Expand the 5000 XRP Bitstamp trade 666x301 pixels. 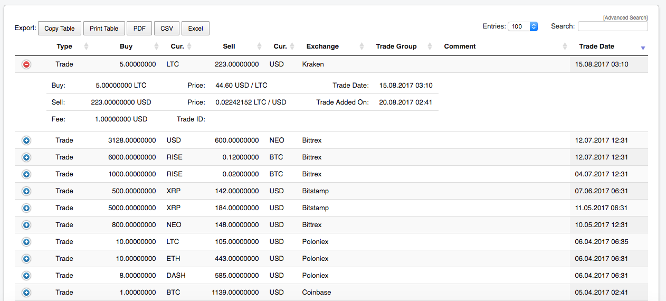(26, 208)
